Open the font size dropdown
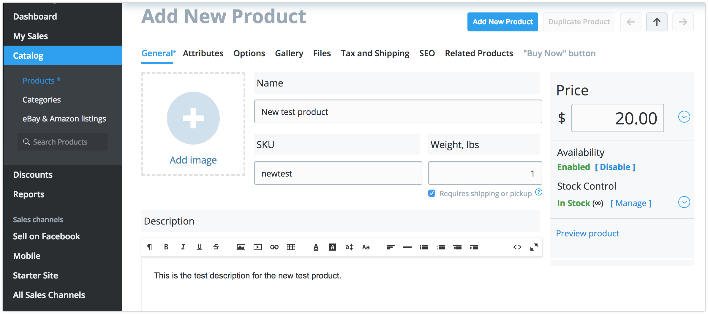 tap(349, 247)
